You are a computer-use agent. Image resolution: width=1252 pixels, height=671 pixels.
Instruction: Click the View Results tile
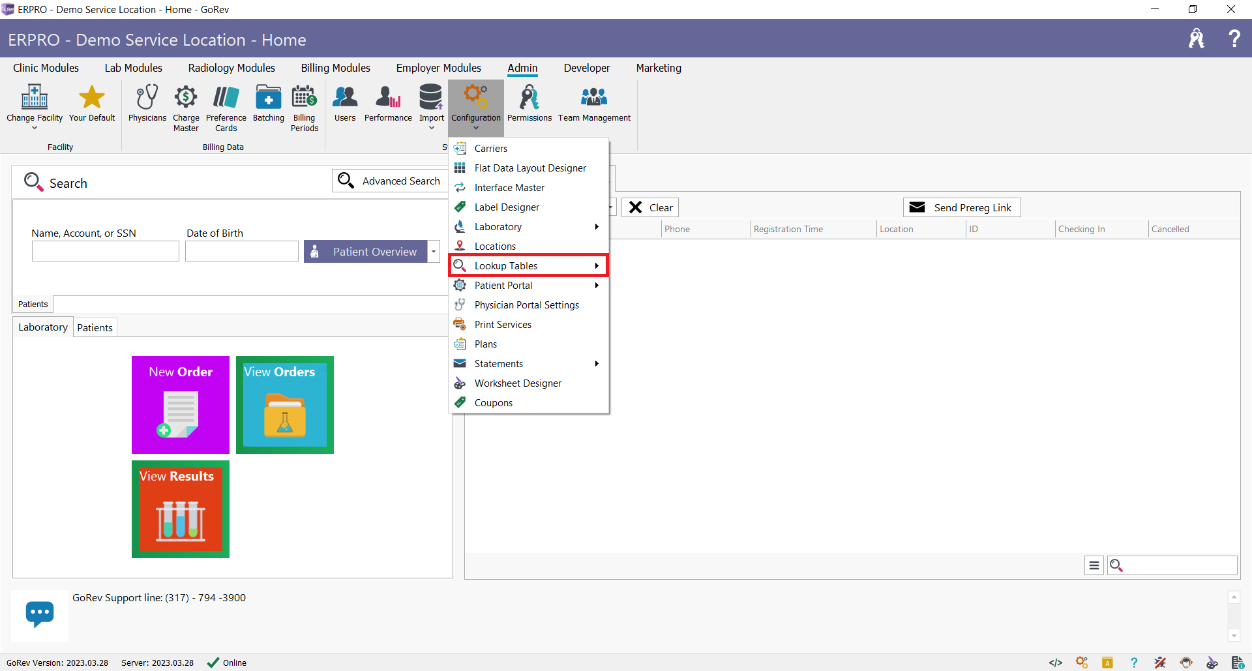(181, 509)
